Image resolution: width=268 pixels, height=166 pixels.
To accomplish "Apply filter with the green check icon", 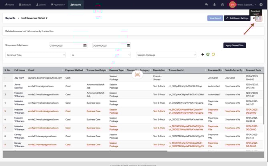I will tap(208, 54).
